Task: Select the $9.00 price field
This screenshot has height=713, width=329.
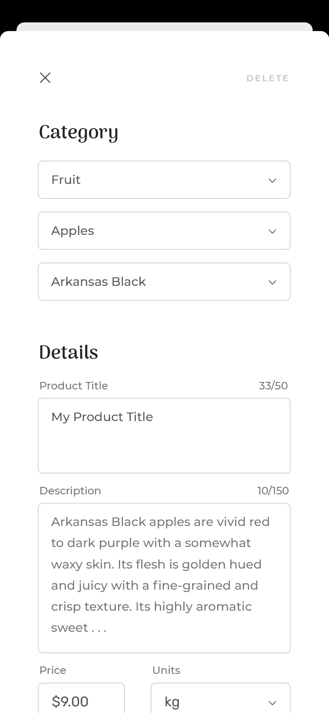Action: click(x=81, y=698)
